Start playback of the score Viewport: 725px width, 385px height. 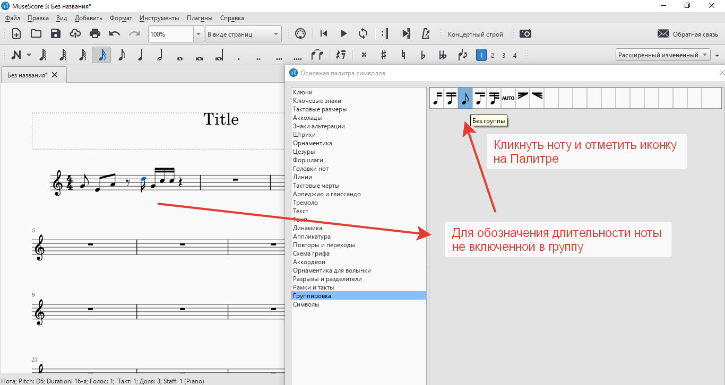click(343, 34)
